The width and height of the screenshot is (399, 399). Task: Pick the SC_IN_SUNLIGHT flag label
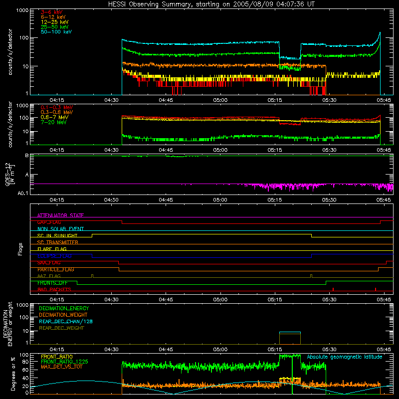coord(57,235)
